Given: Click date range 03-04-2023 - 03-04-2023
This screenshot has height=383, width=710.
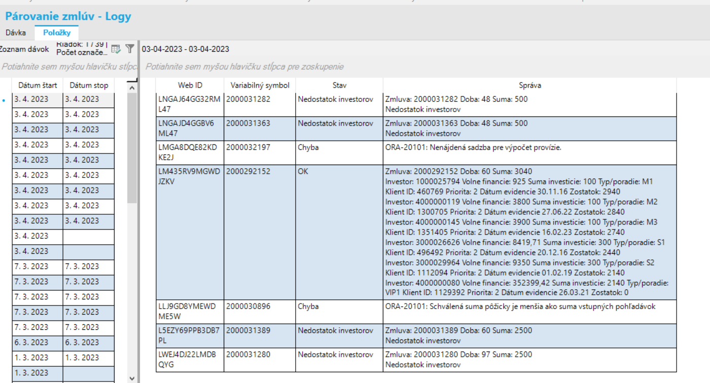Looking at the screenshot, I should [186, 49].
